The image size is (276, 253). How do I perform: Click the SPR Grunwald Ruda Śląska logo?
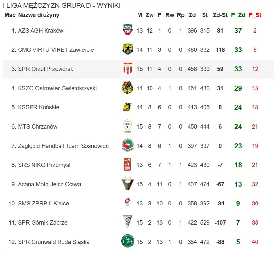click(x=127, y=242)
